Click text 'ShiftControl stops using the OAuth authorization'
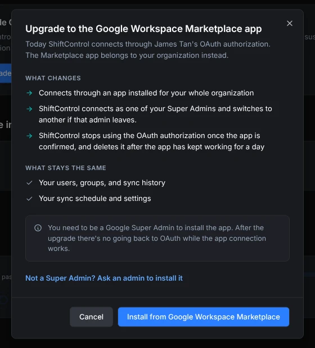 pos(122,135)
